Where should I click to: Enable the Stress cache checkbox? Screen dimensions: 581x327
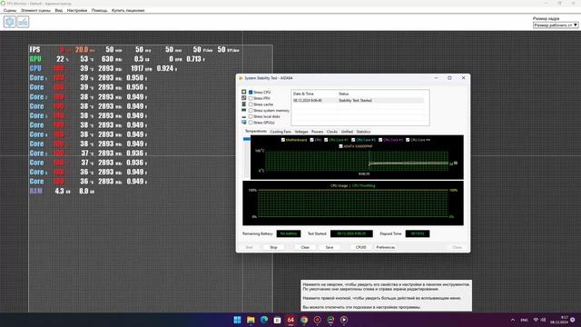point(251,104)
